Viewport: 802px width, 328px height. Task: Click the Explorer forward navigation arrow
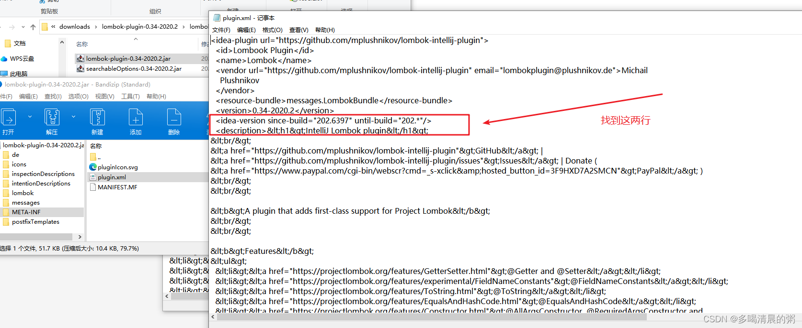12,27
